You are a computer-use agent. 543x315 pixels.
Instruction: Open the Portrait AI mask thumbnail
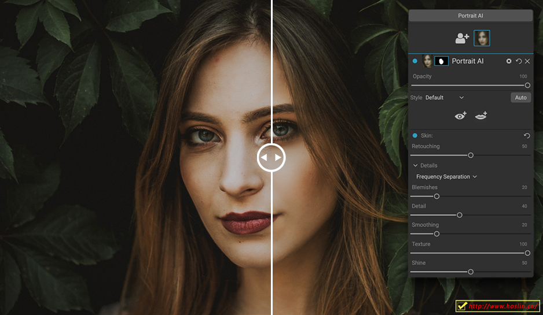click(x=441, y=61)
